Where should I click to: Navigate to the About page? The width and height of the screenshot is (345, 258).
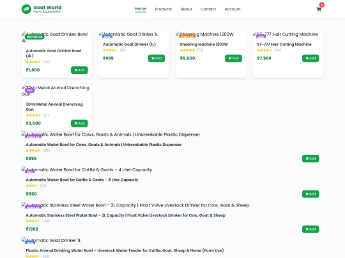click(x=186, y=9)
